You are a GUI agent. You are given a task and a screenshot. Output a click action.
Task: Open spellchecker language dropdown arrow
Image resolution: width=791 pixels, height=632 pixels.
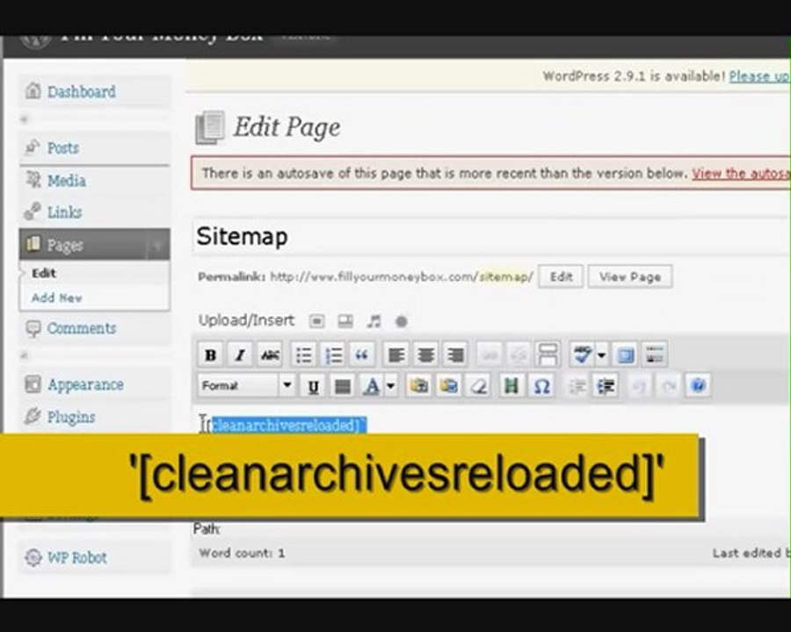click(601, 355)
